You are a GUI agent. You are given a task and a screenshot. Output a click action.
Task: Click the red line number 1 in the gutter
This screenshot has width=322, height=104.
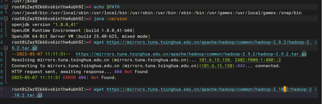(x=2, y=89)
